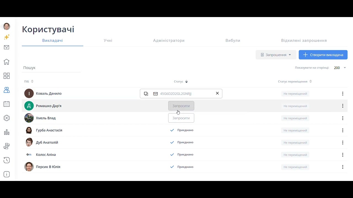Click the Пошук search field
The width and height of the screenshot is (353, 198).
tap(51, 68)
